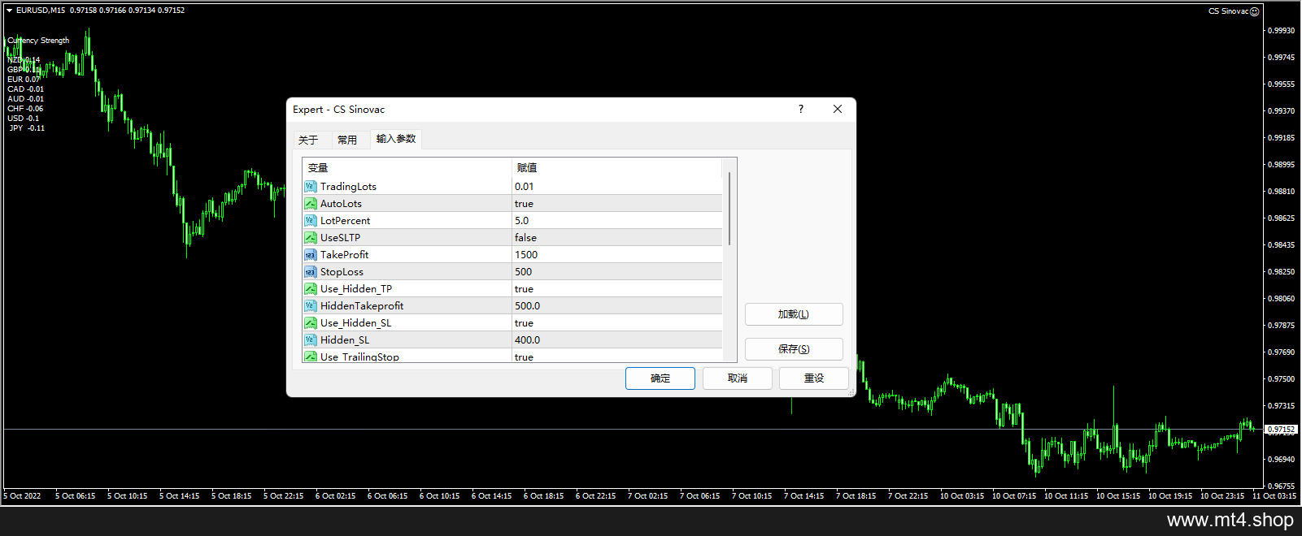Cancel with the 取消 button

(x=738, y=378)
